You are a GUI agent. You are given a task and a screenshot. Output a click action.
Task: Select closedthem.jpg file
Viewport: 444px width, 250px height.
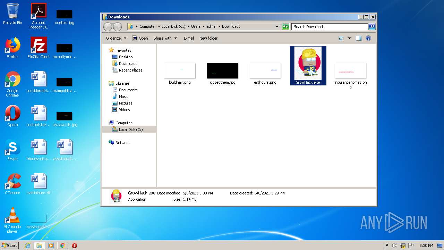tap(222, 74)
